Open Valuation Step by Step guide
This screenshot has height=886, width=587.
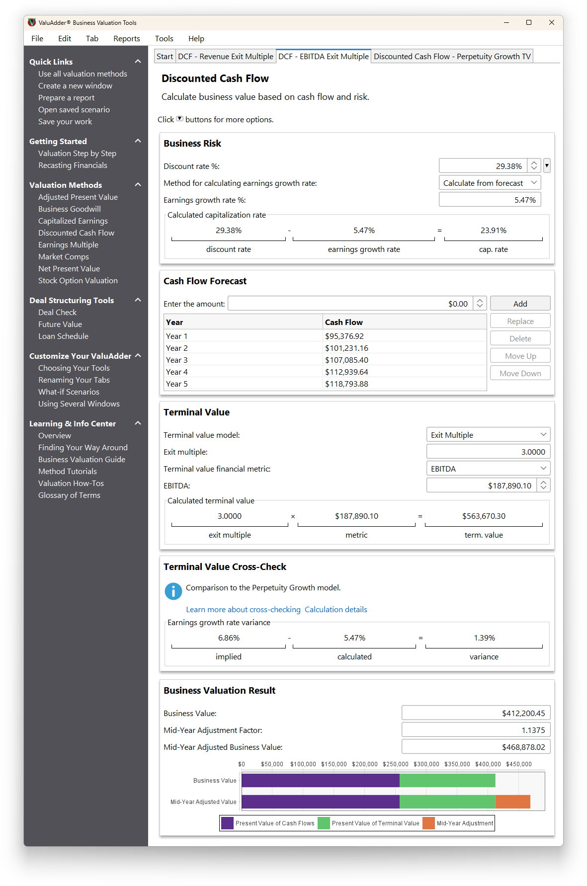[x=77, y=153]
